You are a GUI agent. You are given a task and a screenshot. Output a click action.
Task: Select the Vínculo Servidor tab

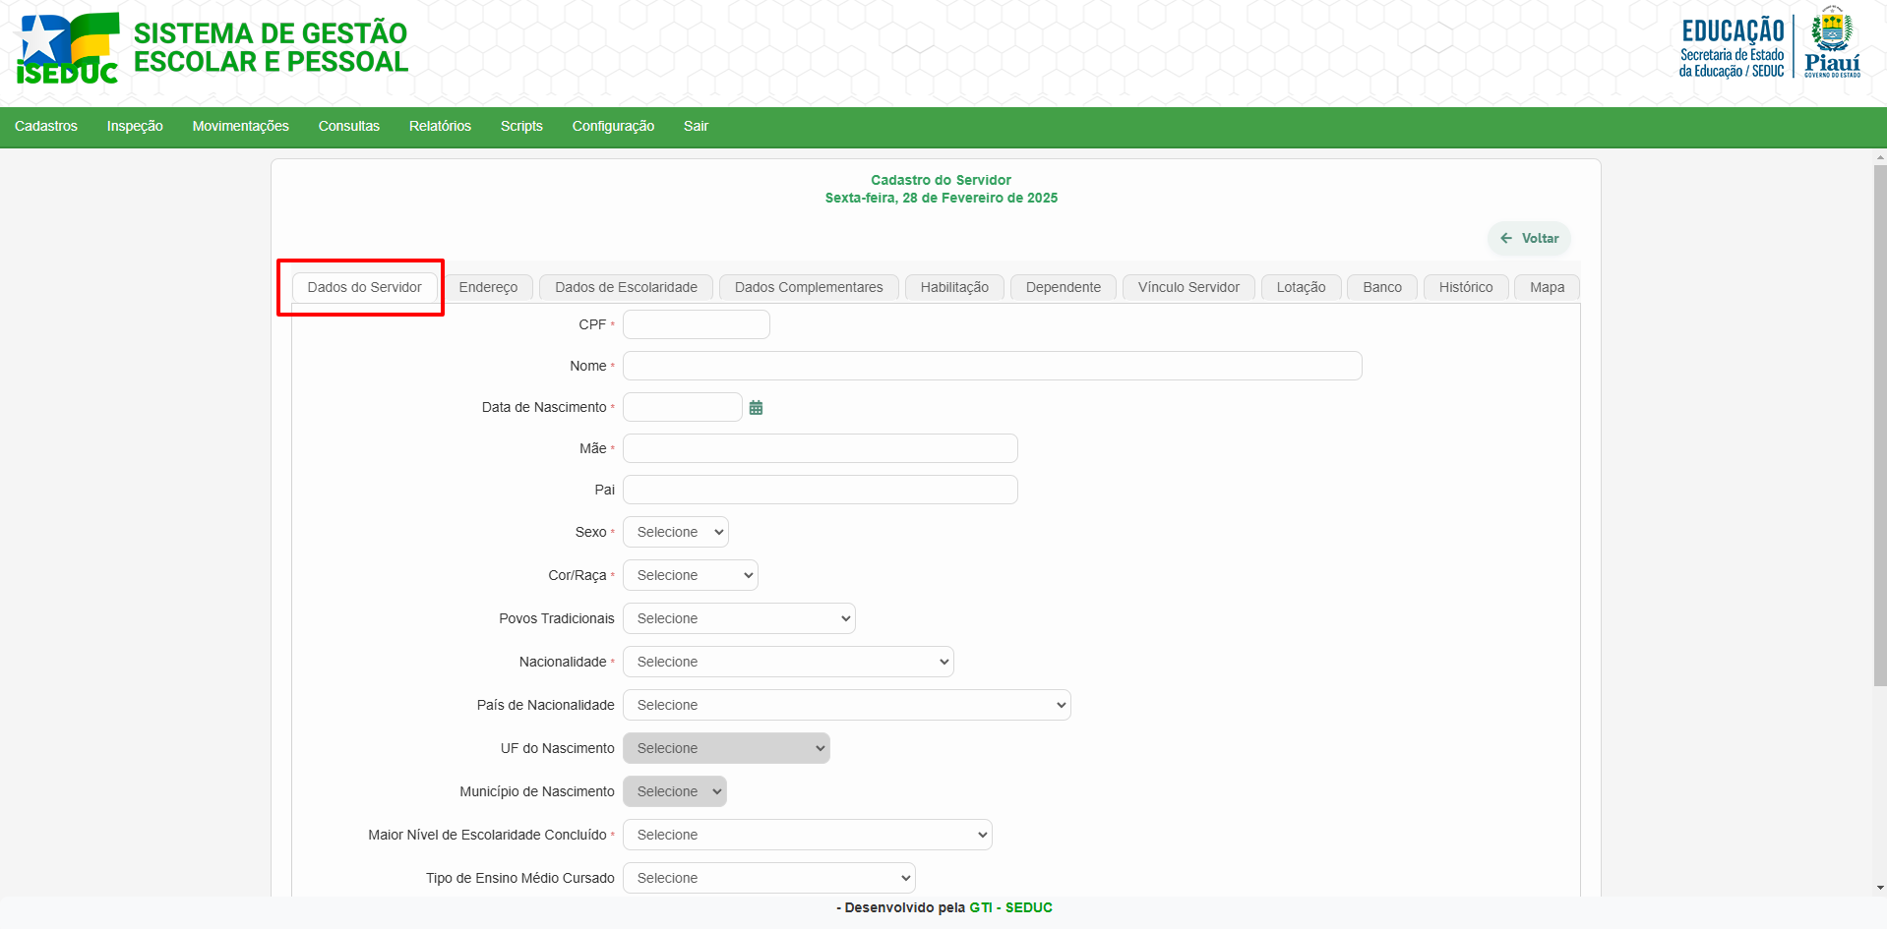point(1188,287)
